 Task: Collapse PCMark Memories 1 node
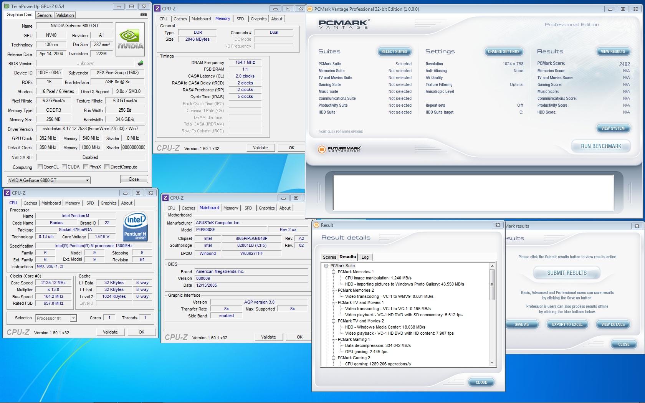click(x=333, y=272)
